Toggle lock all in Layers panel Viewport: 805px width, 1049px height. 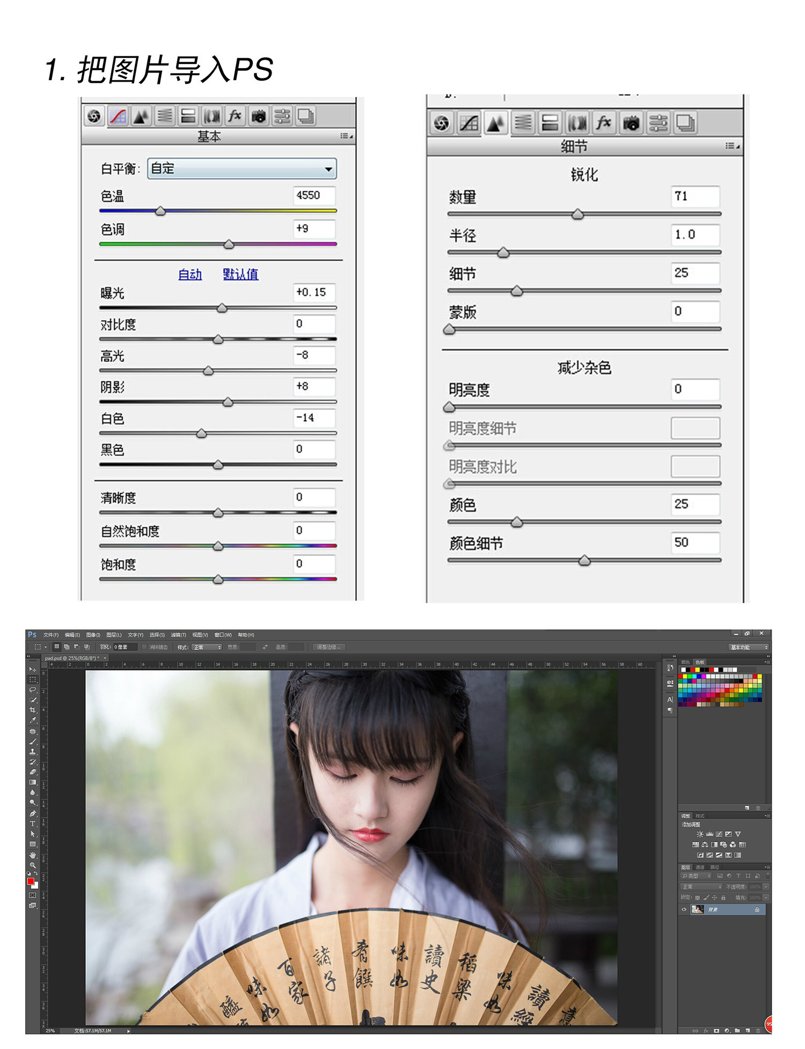pos(723,898)
